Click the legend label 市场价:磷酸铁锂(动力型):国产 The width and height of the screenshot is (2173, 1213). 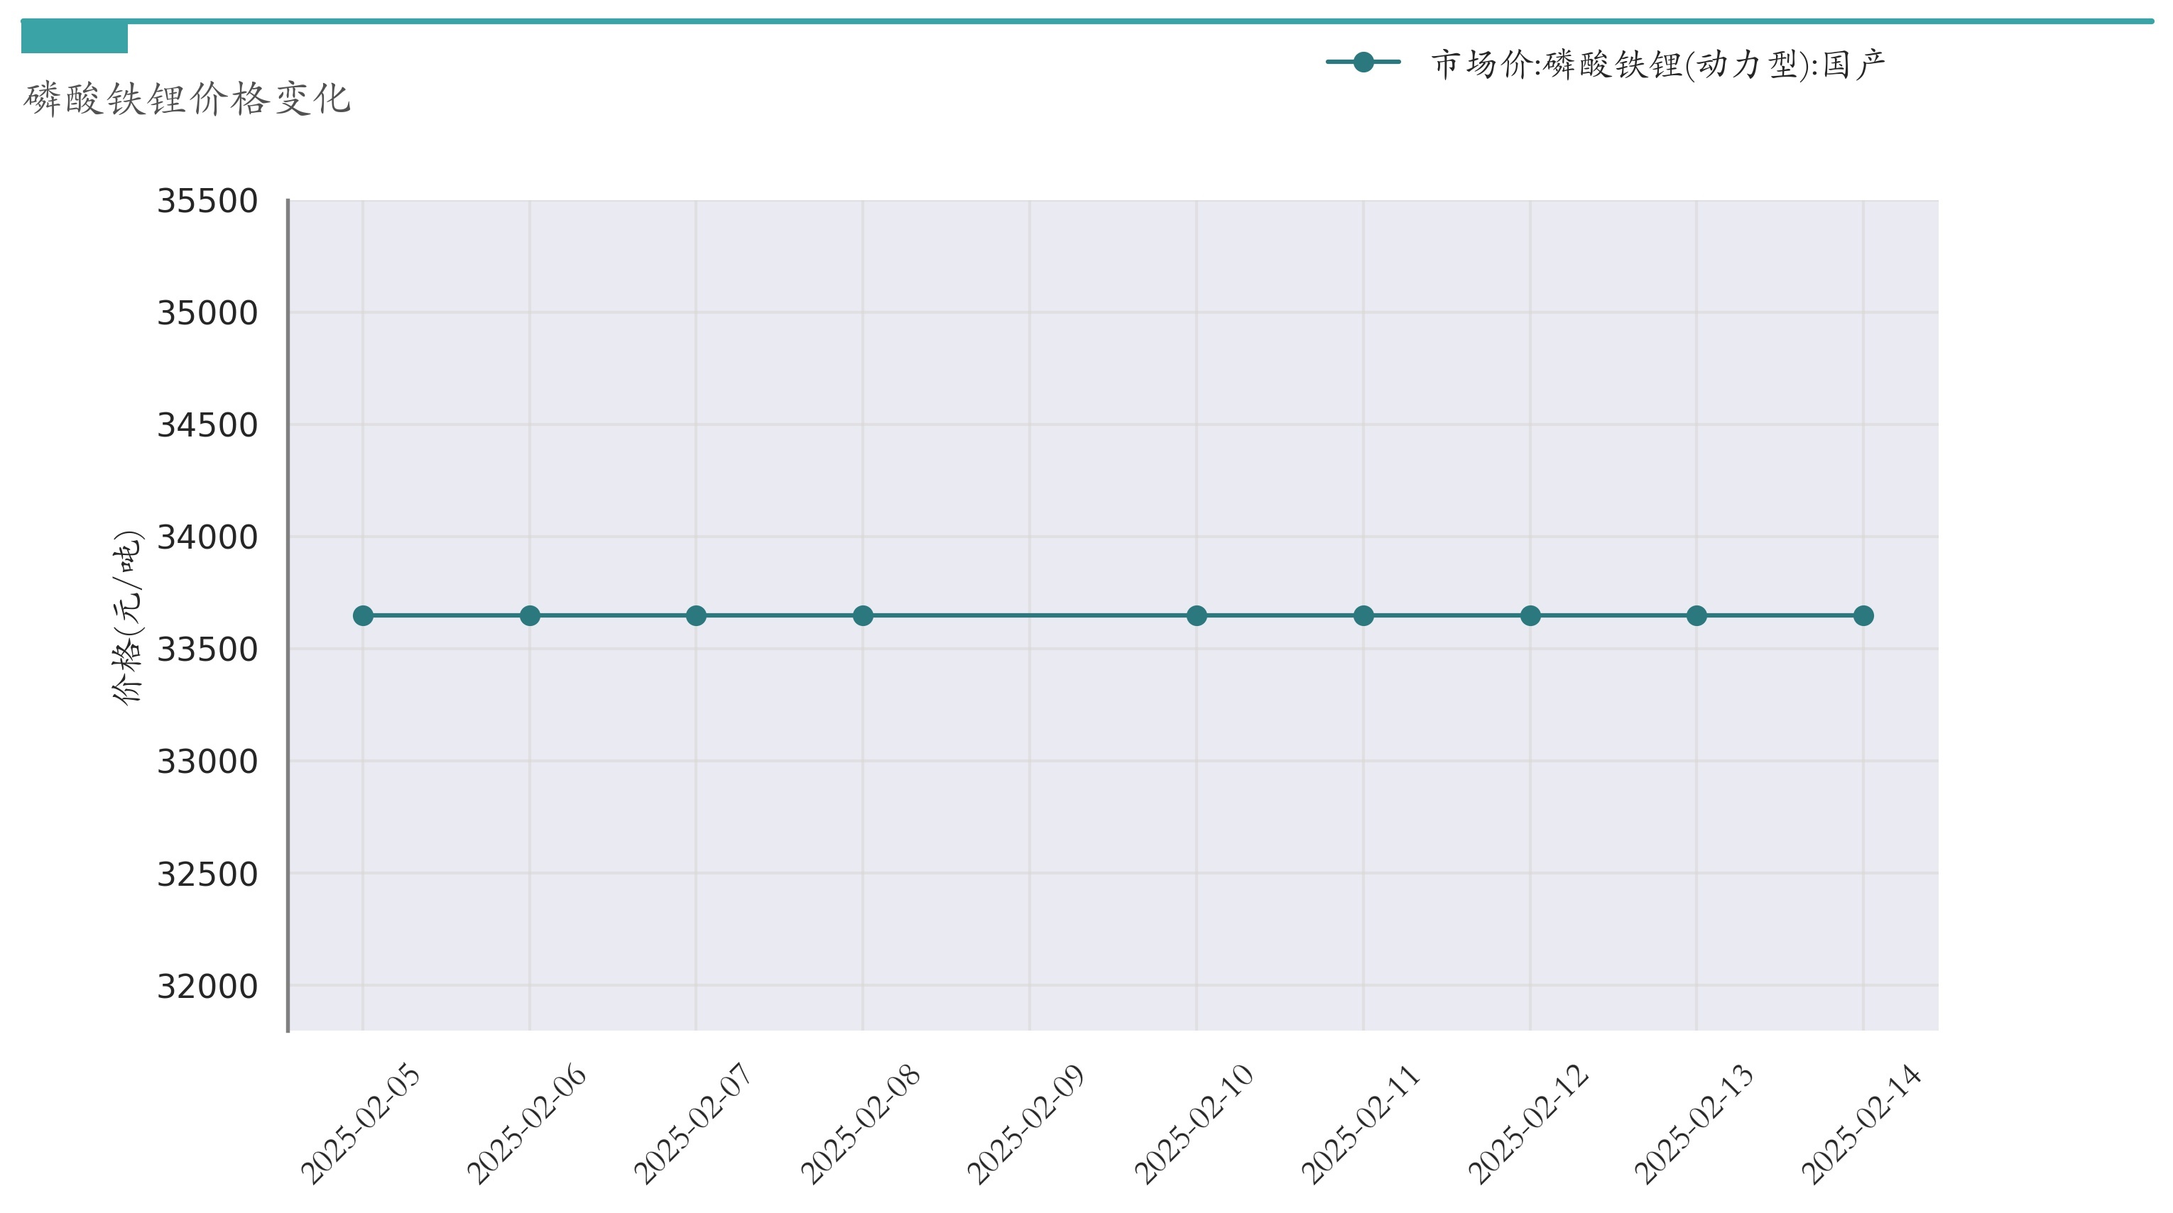click(x=1657, y=64)
